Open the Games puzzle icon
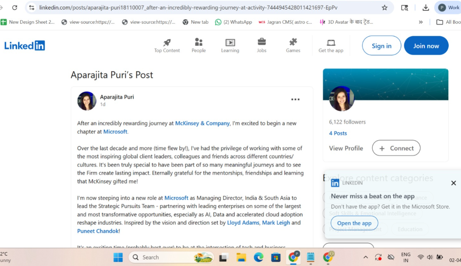The width and height of the screenshot is (461, 266). tap(293, 42)
